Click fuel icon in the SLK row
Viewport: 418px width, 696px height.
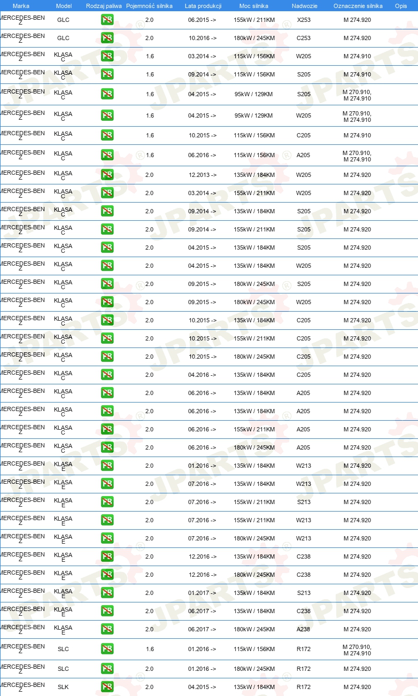107,687
